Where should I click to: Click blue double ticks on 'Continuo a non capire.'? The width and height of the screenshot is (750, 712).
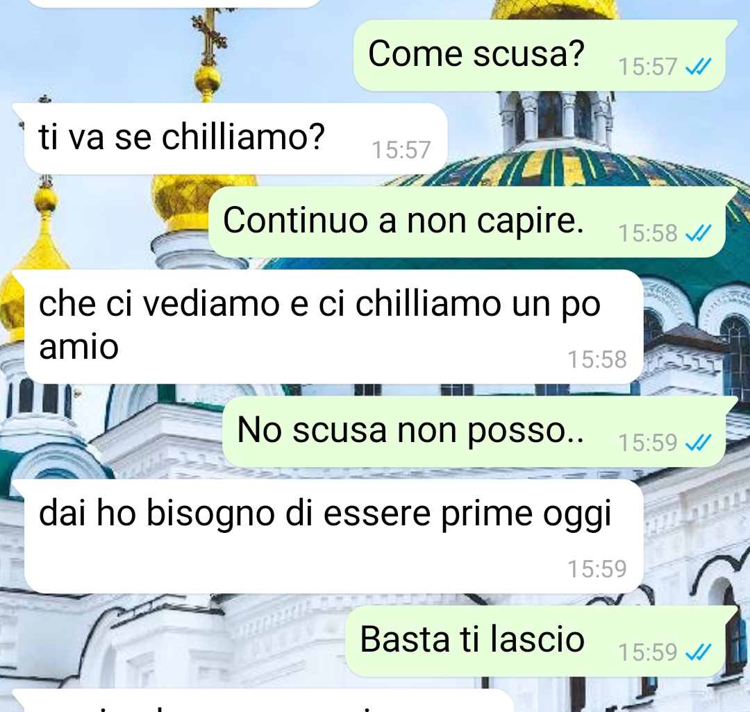click(x=699, y=234)
